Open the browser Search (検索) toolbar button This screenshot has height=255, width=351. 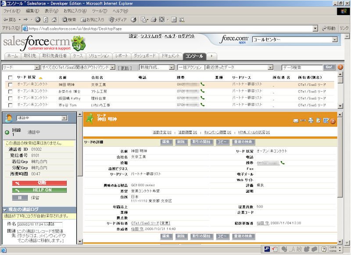pos(69,20)
